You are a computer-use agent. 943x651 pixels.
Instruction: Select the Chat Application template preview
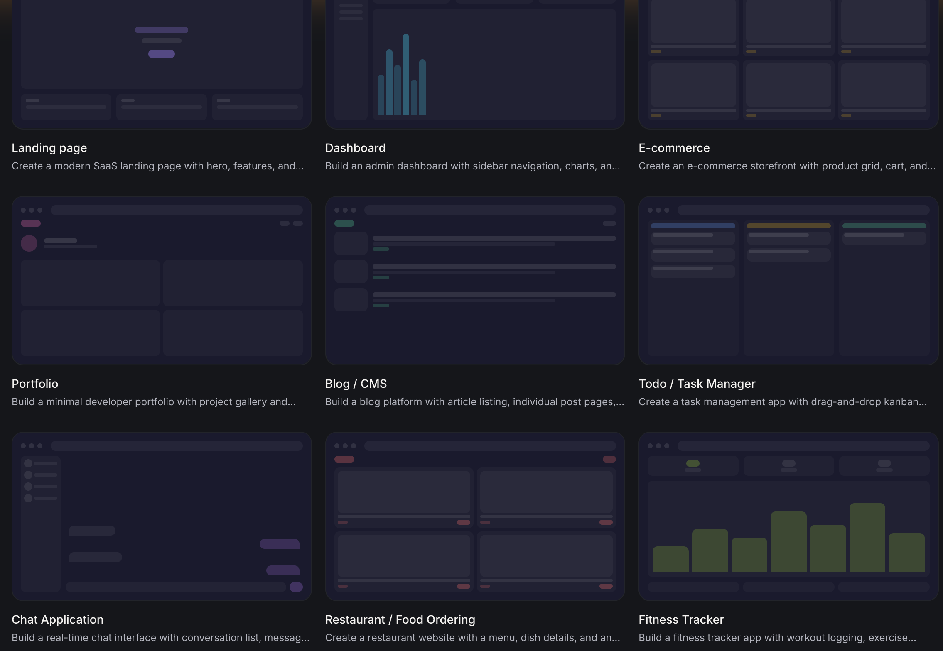click(162, 516)
